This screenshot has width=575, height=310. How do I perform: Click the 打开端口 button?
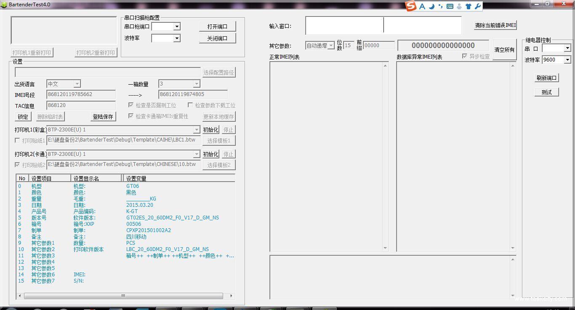pyautogui.click(x=217, y=27)
